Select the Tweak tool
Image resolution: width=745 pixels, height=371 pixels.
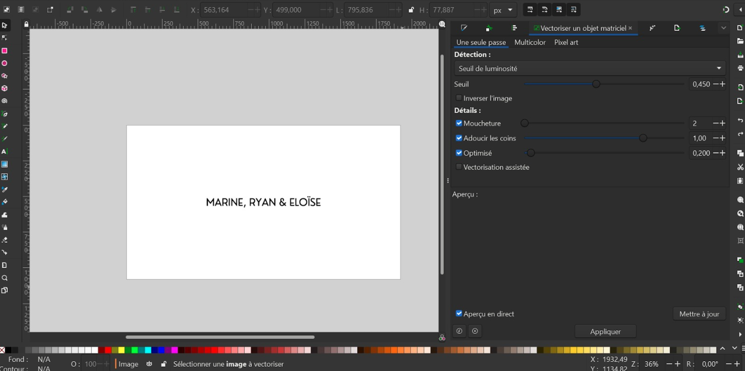(x=4, y=215)
